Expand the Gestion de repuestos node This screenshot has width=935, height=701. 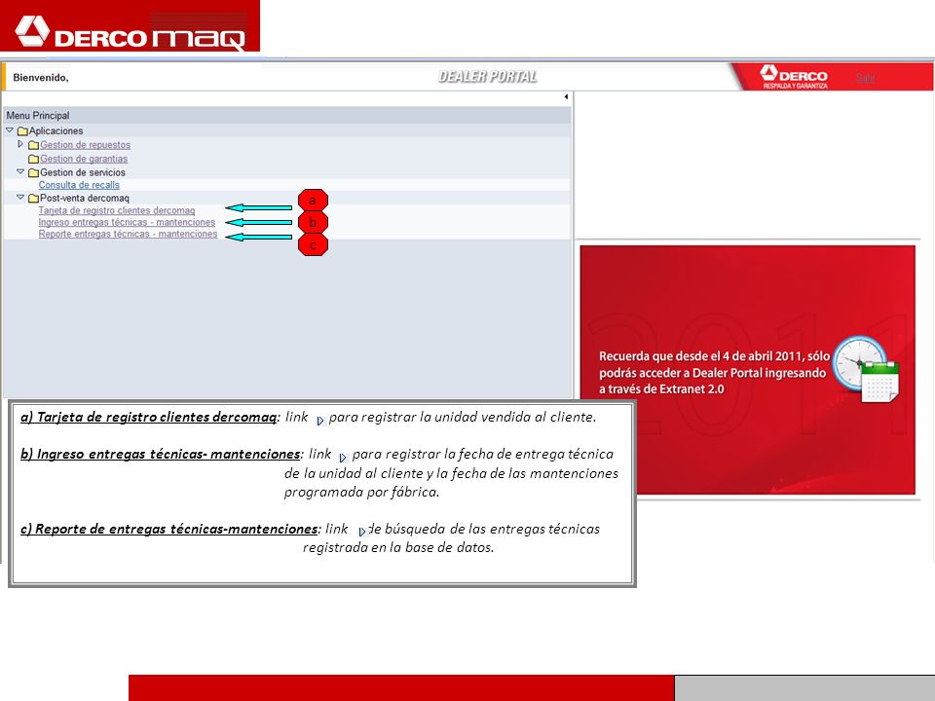20,144
